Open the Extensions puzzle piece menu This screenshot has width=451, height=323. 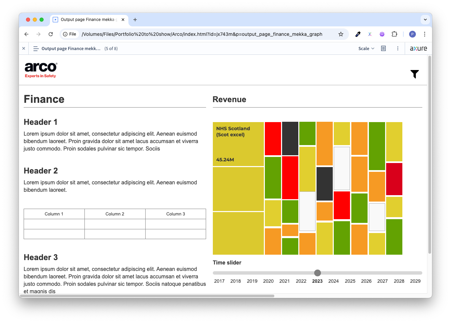(x=394, y=34)
